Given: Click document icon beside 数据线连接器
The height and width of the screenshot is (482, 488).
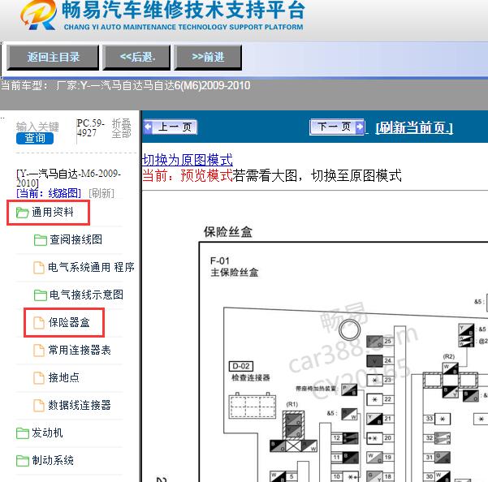Looking at the screenshot, I should (x=39, y=405).
